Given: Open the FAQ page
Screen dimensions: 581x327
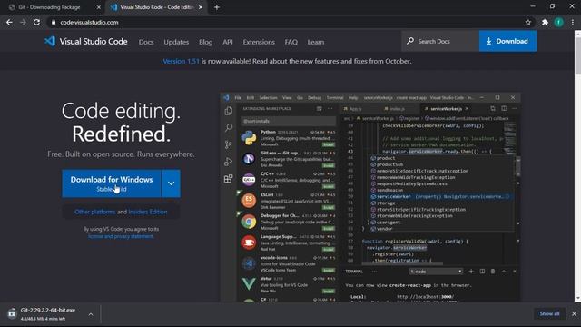Looking at the screenshot, I should coord(290,42).
